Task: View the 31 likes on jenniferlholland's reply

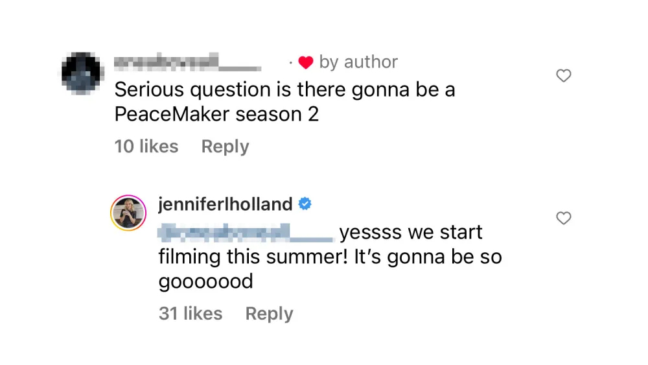Action: coord(191,314)
